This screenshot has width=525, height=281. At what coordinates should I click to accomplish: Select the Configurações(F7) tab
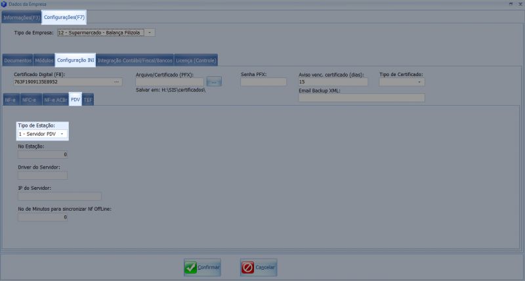point(64,16)
